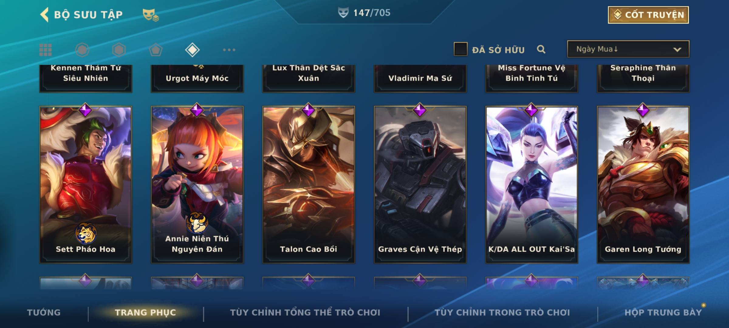This screenshot has height=328, width=729.
Task: Select the diamond rarity filter icon
Action: coord(192,50)
